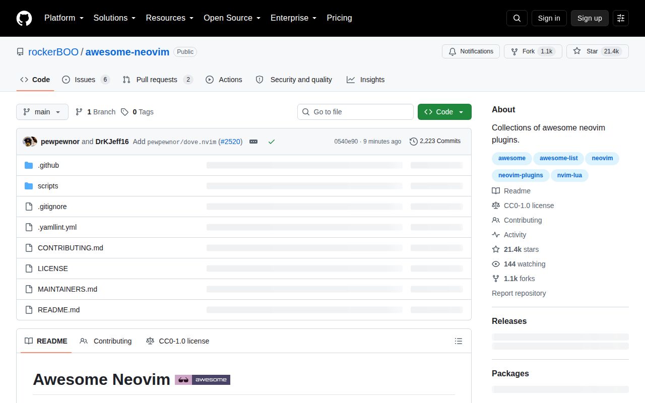Switch to the Issues tab
645x403 pixels.
[x=86, y=80]
